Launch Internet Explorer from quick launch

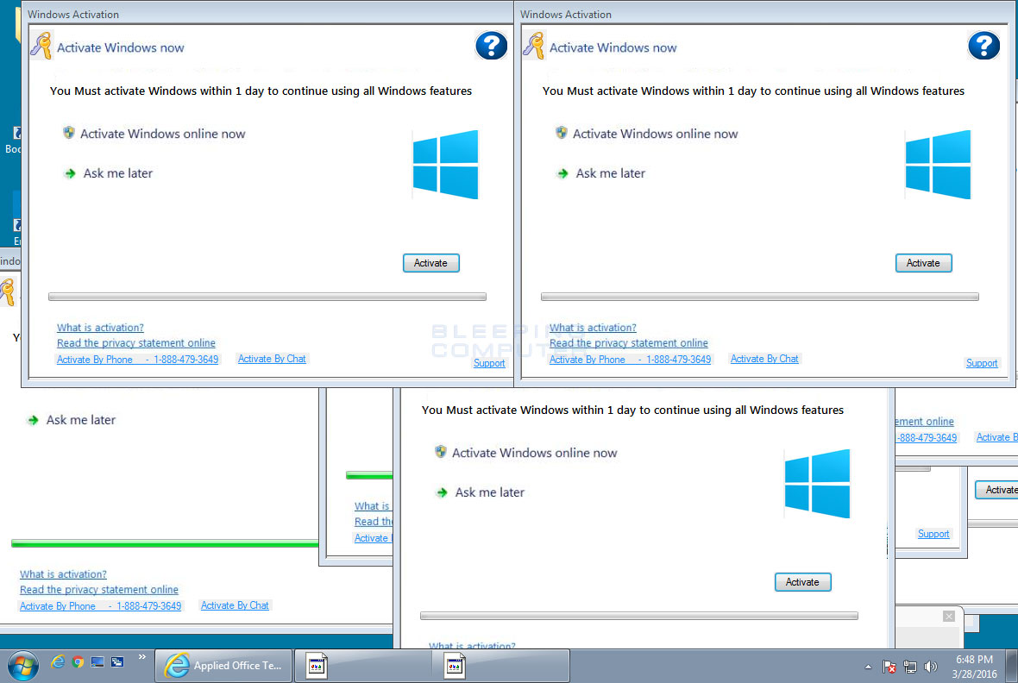(x=58, y=661)
